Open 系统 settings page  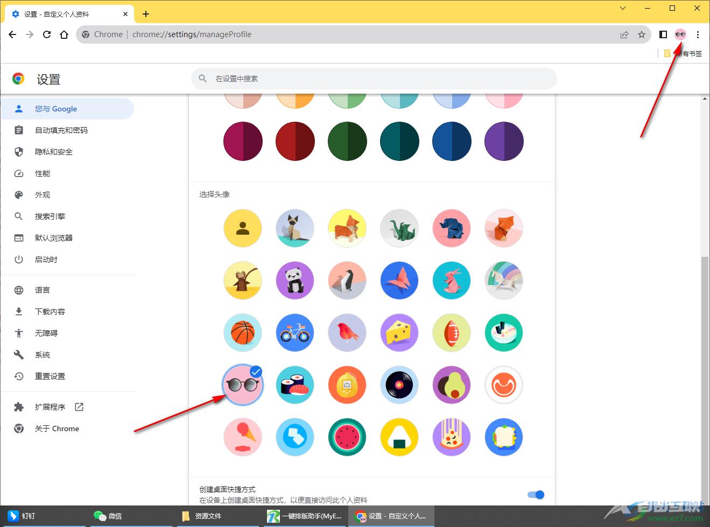67,355
